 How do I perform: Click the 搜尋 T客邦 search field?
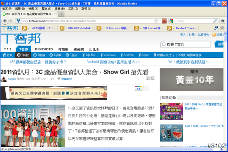pos(185,44)
